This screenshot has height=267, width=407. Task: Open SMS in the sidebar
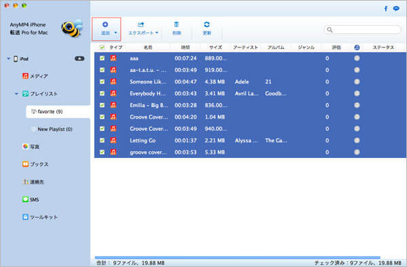point(31,199)
